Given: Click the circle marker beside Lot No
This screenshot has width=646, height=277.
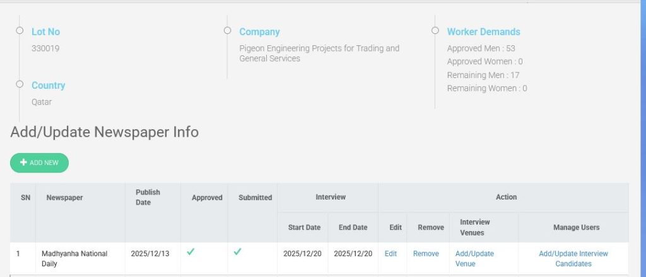Looking at the screenshot, I should click(x=20, y=31).
